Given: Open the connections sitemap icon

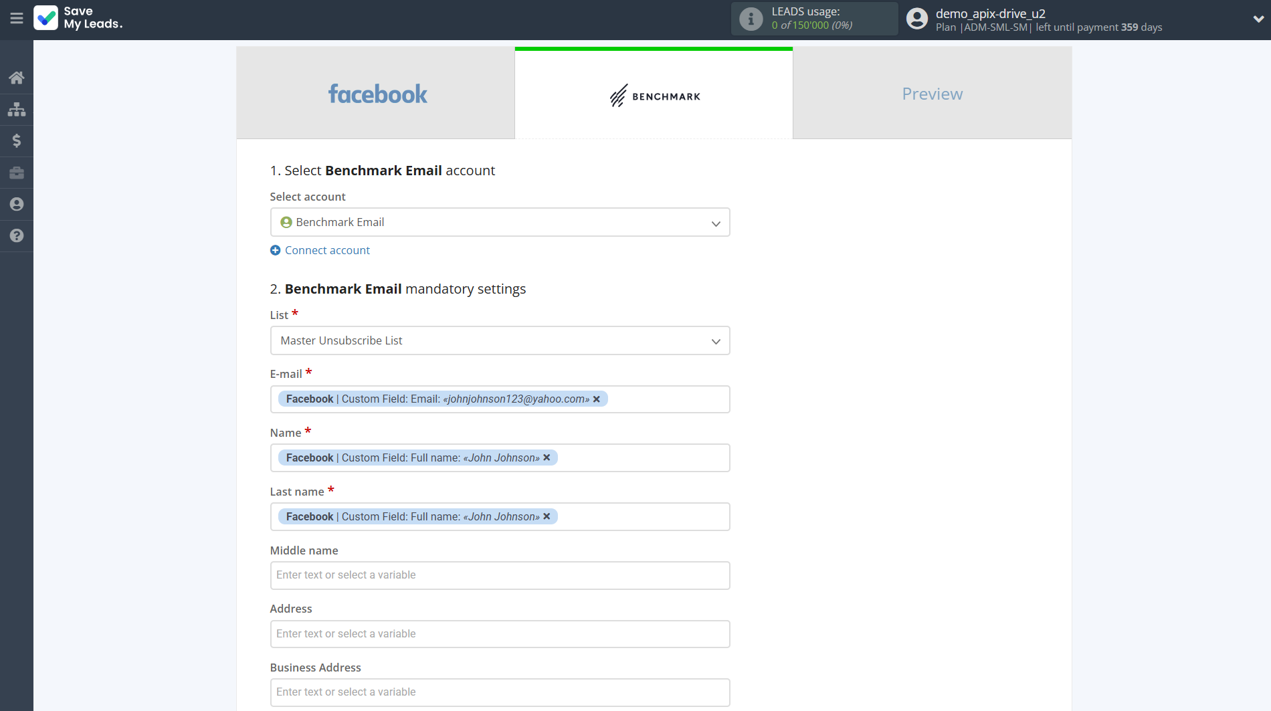Looking at the screenshot, I should [x=17, y=109].
